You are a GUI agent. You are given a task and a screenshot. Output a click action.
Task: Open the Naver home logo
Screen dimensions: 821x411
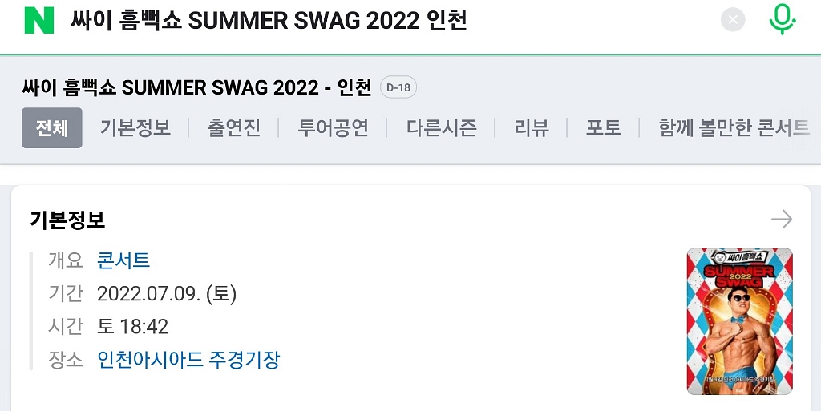pos(39,20)
